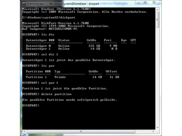Click the last empty DISKPART> prompt
The width and height of the screenshot is (182, 136).
(31, 105)
